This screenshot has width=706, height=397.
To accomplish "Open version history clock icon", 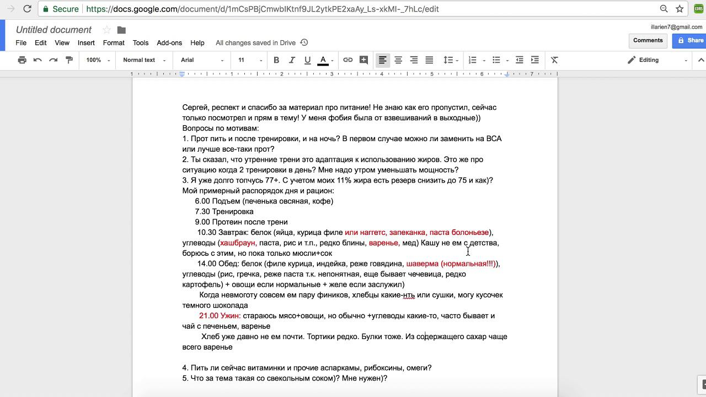I will point(304,42).
